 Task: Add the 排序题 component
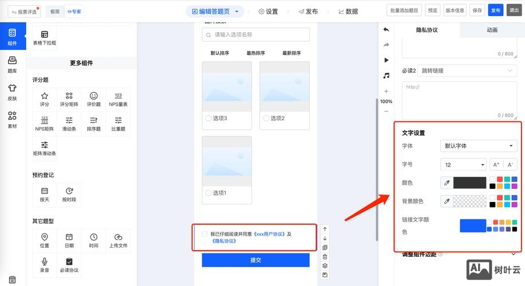coord(94,124)
